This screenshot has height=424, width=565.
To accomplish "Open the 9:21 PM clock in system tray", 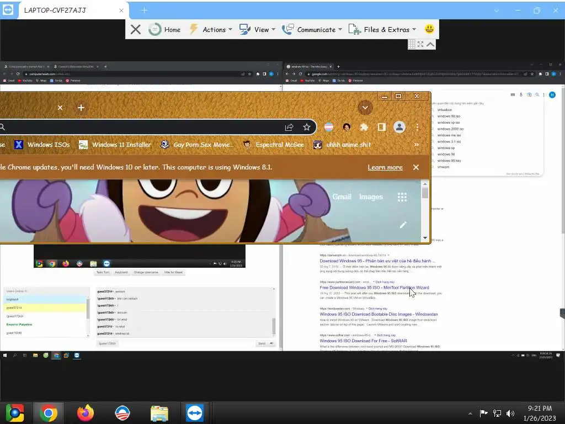I will tap(540, 413).
